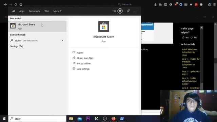Open the Firefox library icon

(160, 4)
